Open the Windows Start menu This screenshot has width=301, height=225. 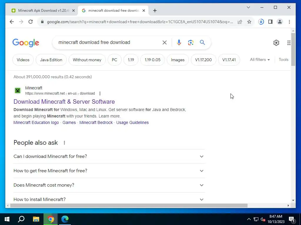click(7, 219)
